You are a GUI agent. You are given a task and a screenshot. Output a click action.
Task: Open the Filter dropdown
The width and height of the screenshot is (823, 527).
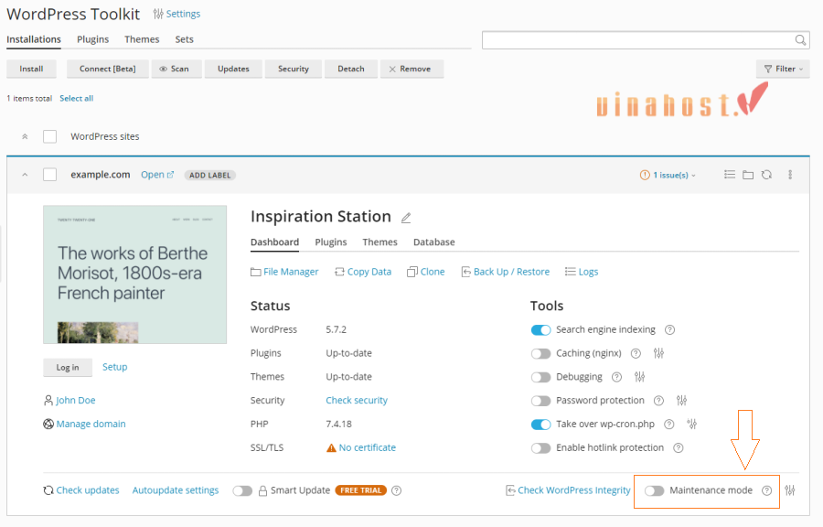(783, 69)
